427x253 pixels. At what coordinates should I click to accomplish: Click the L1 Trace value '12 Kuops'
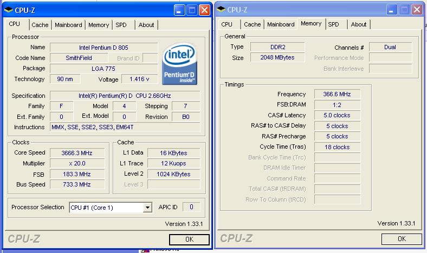pos(173,163)
